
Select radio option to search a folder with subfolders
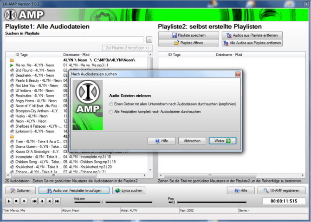pos(111,104)
